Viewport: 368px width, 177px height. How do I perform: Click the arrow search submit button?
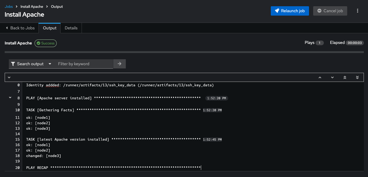click(x=120, y=64)
